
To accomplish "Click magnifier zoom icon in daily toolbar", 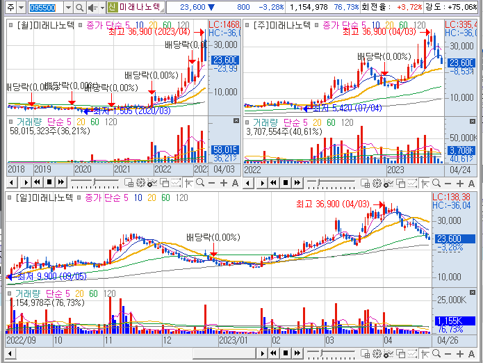I will 436,354.
